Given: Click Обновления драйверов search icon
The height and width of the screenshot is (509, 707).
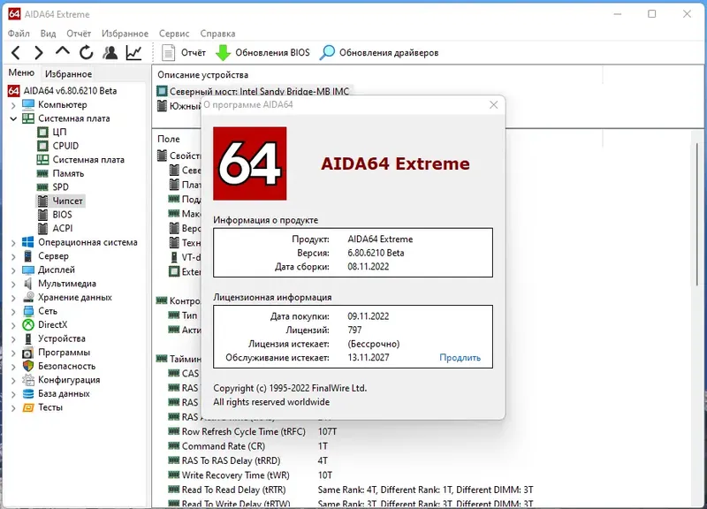Looking at the screenshot, I should coord(327,53).
